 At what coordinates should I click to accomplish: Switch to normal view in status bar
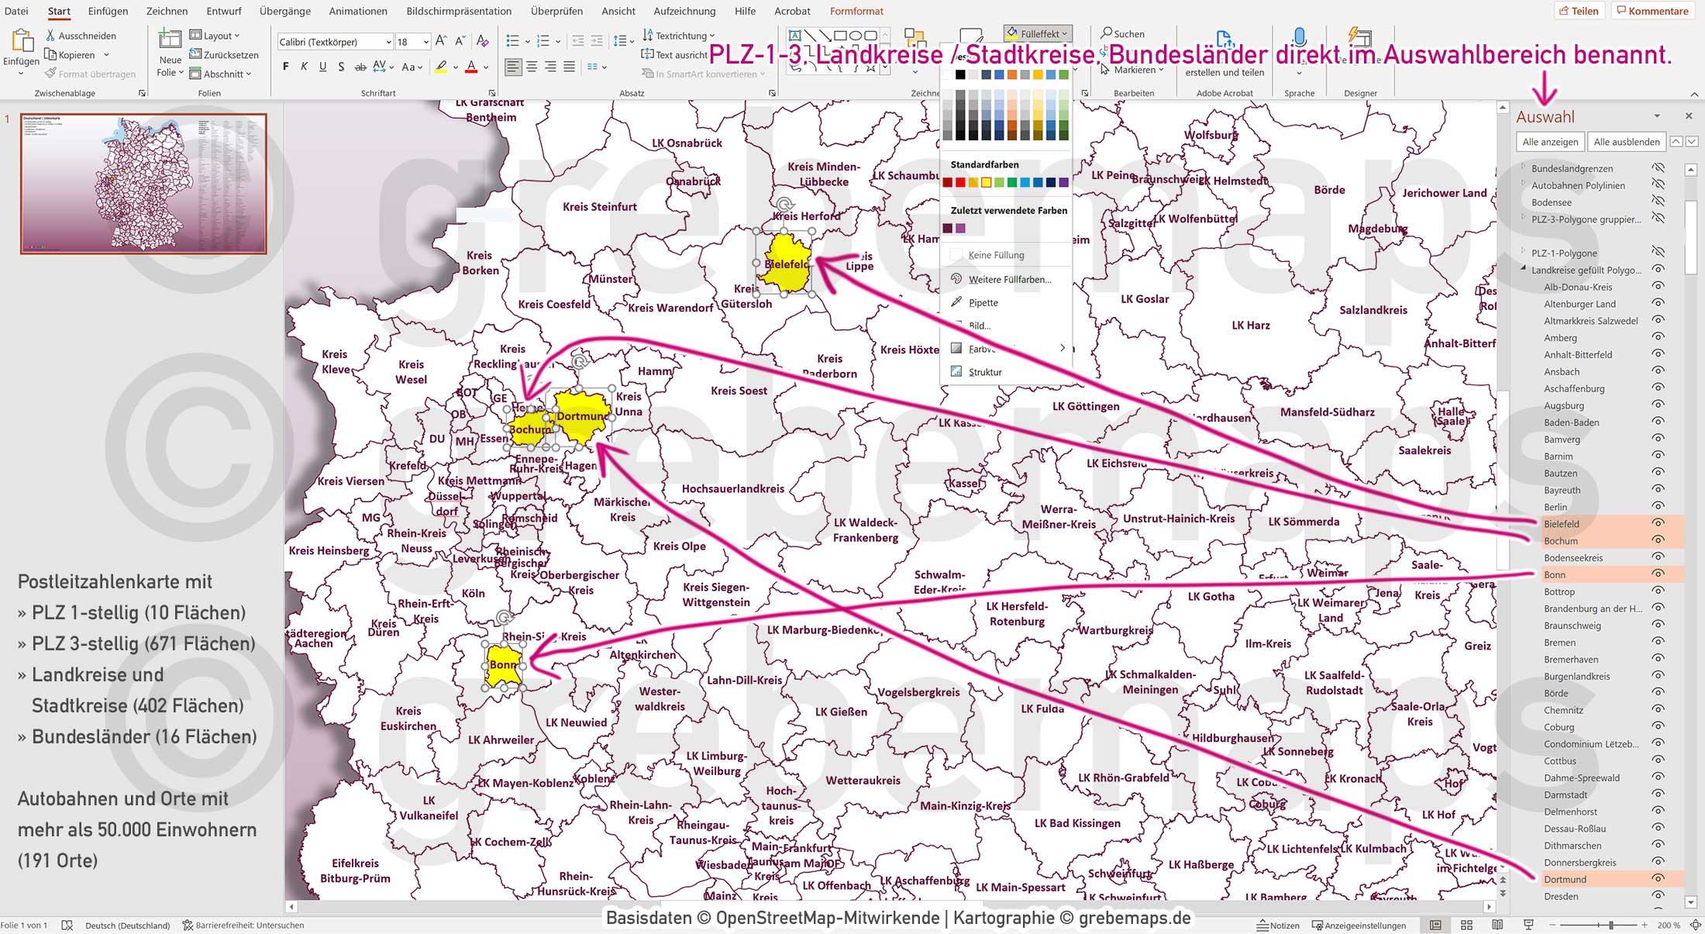click(x=1435, y=925)
